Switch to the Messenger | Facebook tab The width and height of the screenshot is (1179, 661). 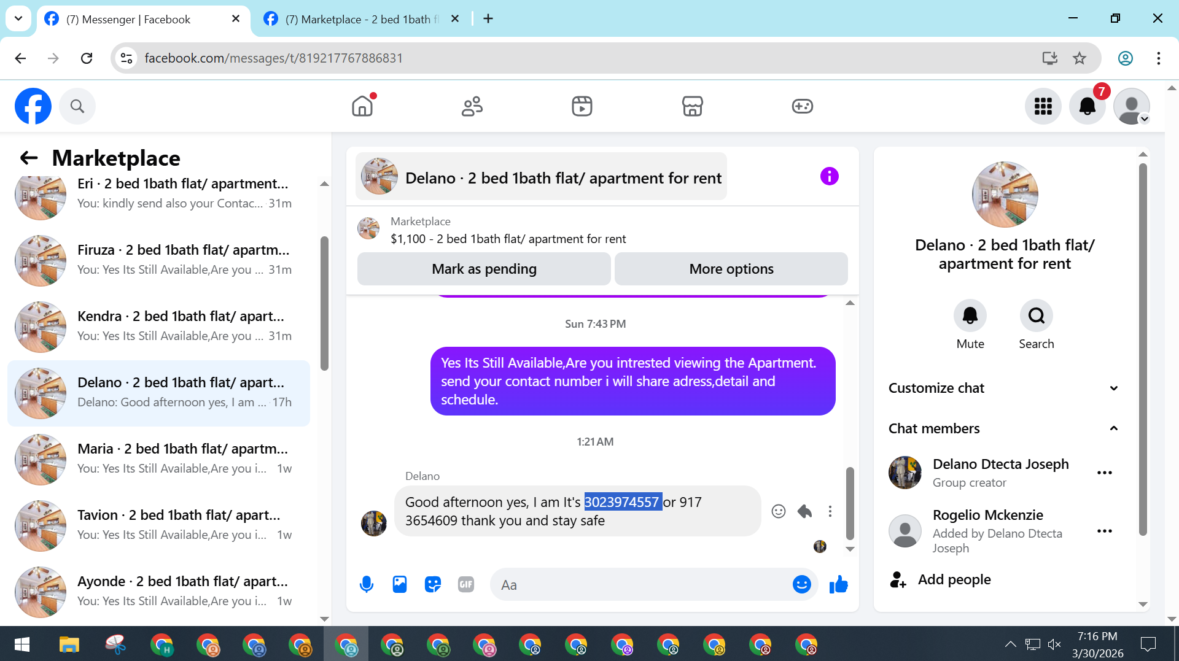click(x=142, y=19)
